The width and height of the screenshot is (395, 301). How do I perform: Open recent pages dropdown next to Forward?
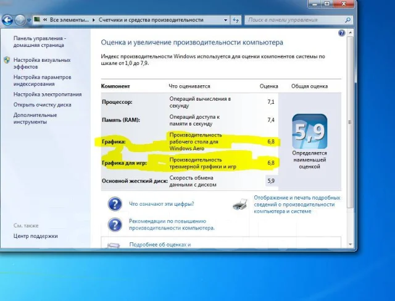tap(29, 20)
